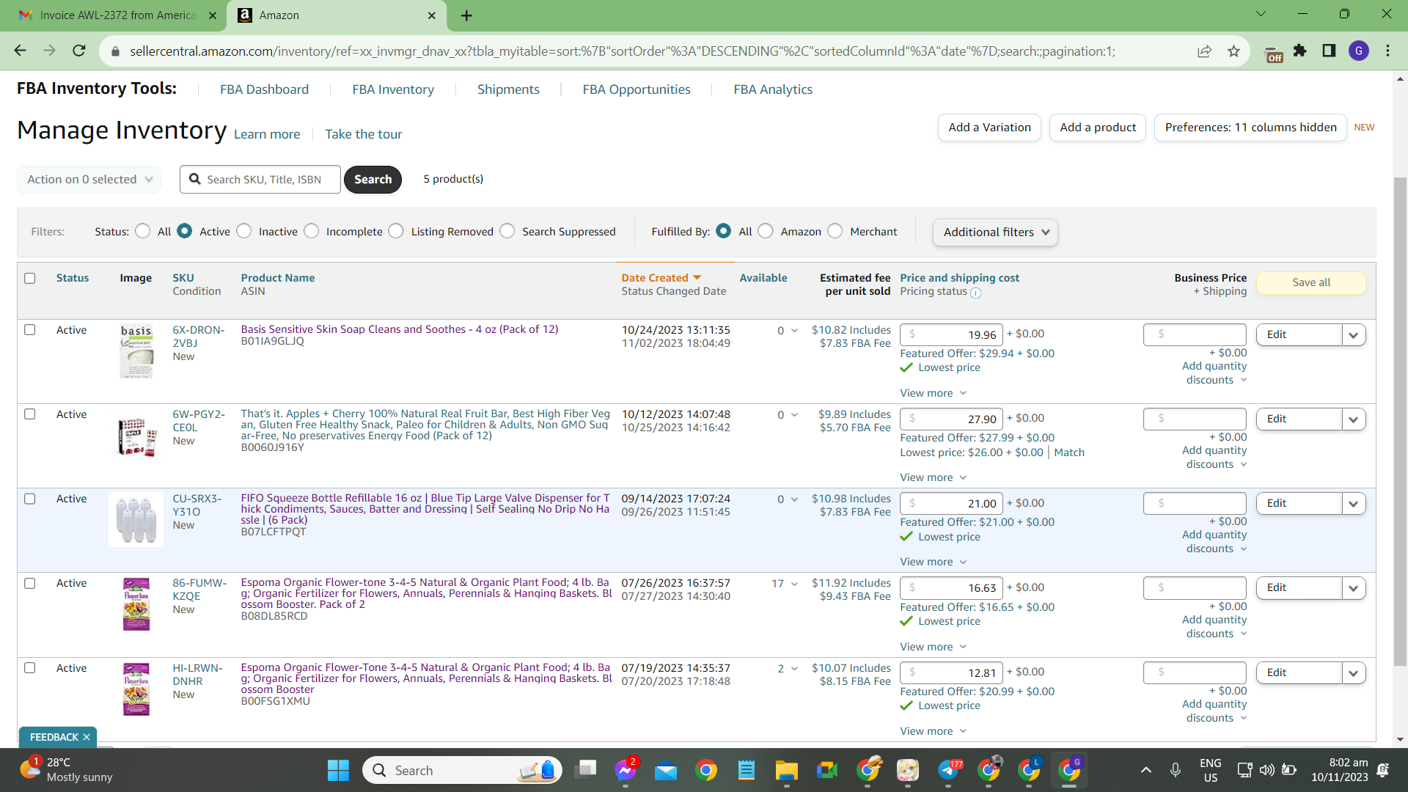Open Messenger from the taskbar
The width and height of the screenshot is (1408, 792).
pos(625,770)
